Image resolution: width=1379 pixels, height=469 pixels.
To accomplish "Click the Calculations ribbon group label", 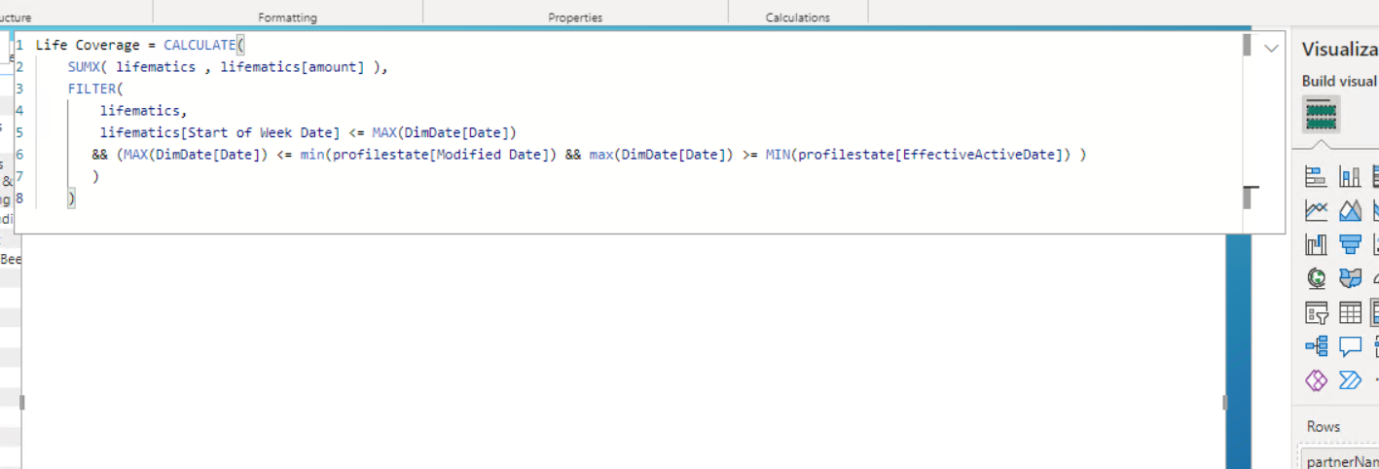I will coord(798,18).
